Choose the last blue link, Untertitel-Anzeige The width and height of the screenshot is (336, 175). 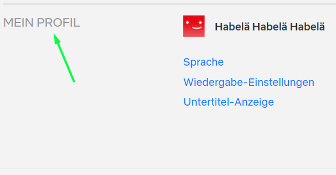(x=229, y=102)
